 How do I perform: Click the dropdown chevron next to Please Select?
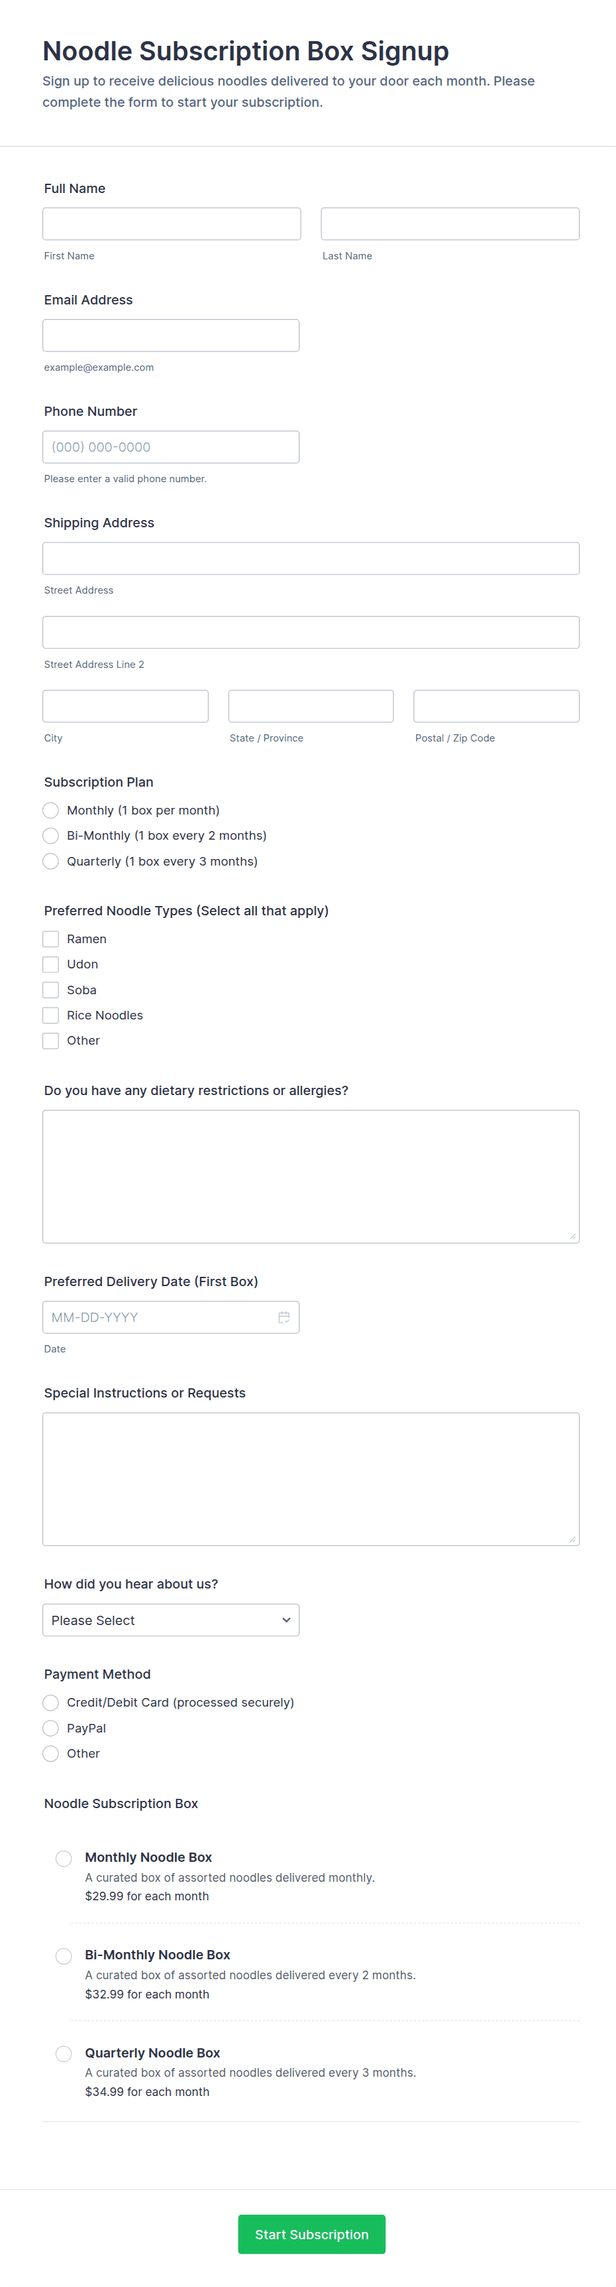pos(286,1619)
